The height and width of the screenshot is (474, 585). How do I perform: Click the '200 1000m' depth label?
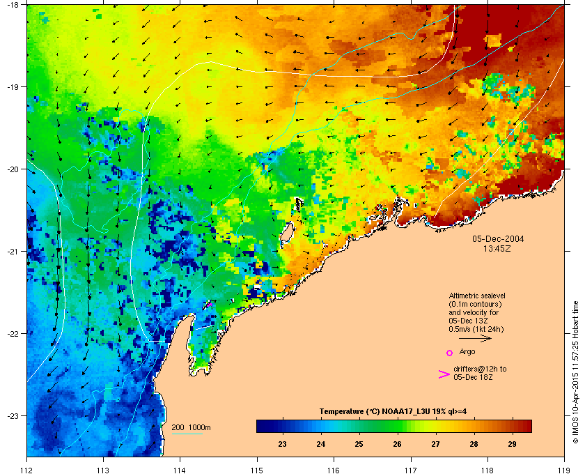click(191, 427)
